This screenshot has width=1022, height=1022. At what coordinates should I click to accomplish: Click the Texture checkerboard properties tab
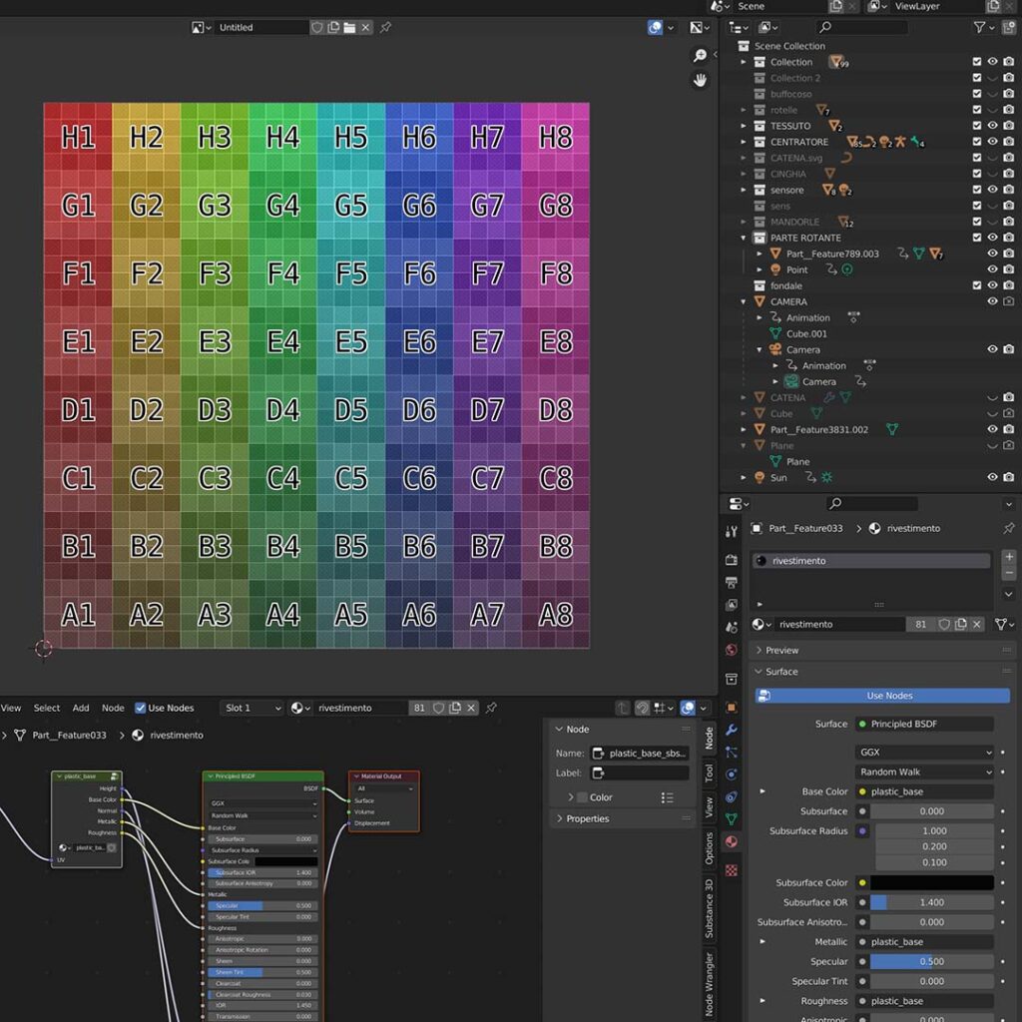(732, 869)
